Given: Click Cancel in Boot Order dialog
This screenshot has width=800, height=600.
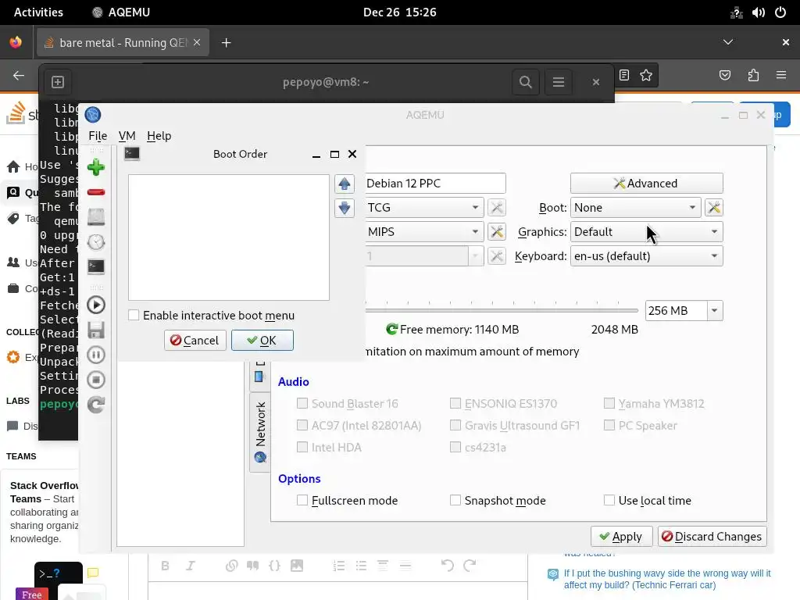Looking at the screenshot, I should (195, 341).
